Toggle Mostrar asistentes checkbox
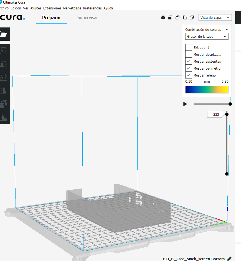Image resolution: width=241 pixels, height=261 pixels. click(189, 61)
